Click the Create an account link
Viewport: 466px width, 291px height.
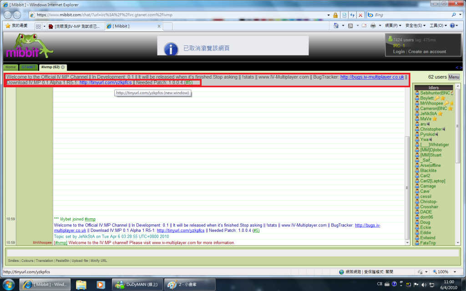(x=427, y=52)
